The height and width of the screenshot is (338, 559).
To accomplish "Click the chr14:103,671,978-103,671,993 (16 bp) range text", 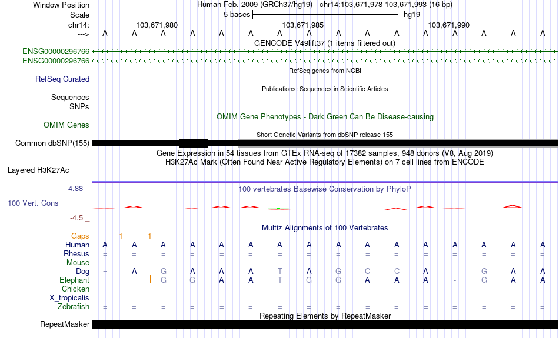I will click(x=386, y=5).
